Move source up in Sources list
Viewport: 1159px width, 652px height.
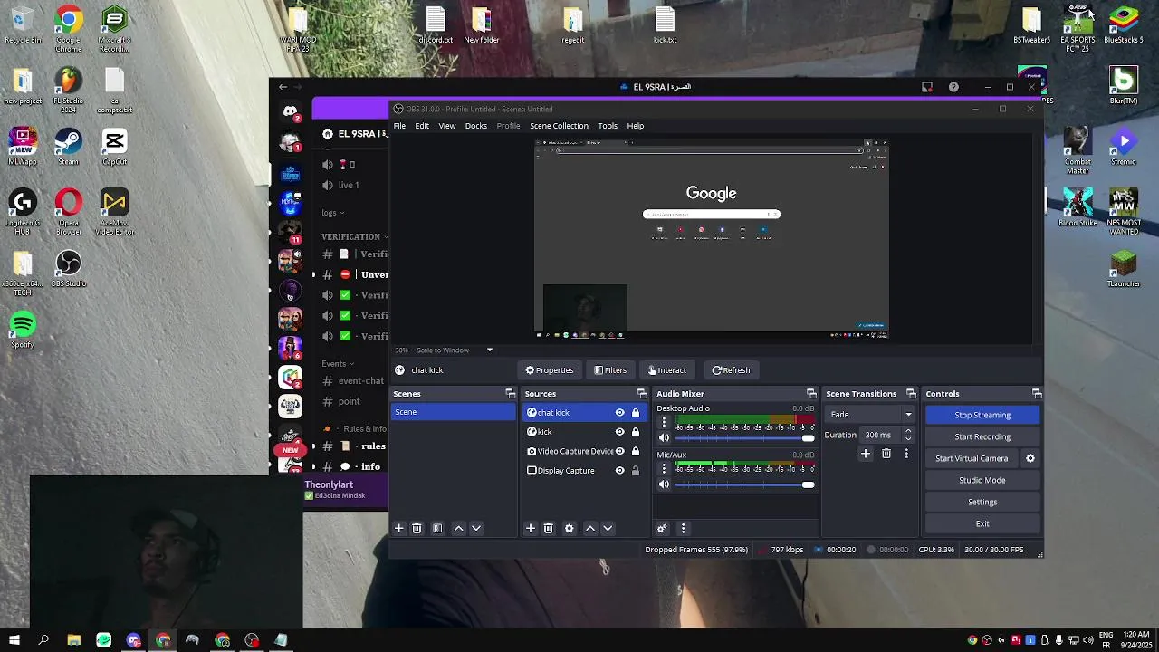tap(590, 528)
